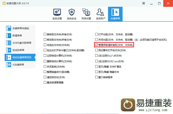
Task: Click the 文件对象关联菜单 sidebar icon
Action: tap(9, 43)
